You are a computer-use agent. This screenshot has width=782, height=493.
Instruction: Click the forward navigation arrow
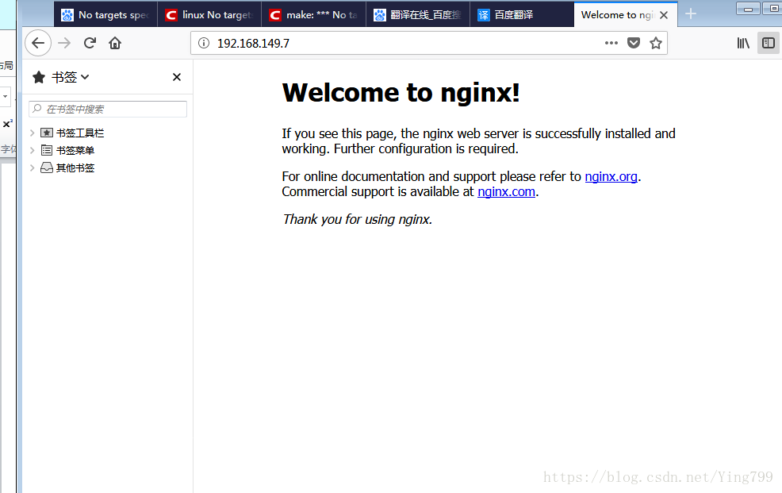[x=64, y=44]
